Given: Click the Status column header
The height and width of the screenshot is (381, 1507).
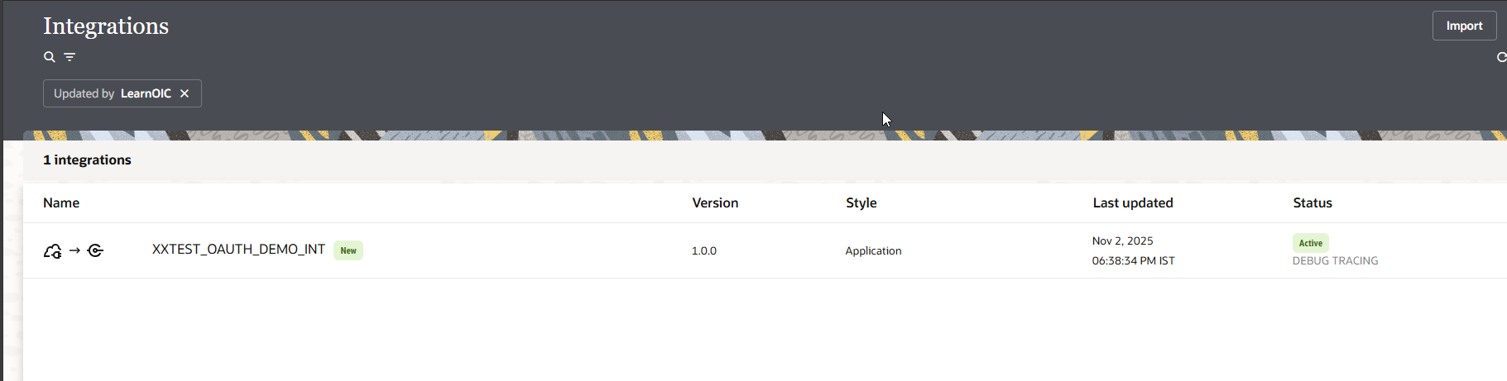Looking at the screenshot, I should click(x=1313, y=202).
